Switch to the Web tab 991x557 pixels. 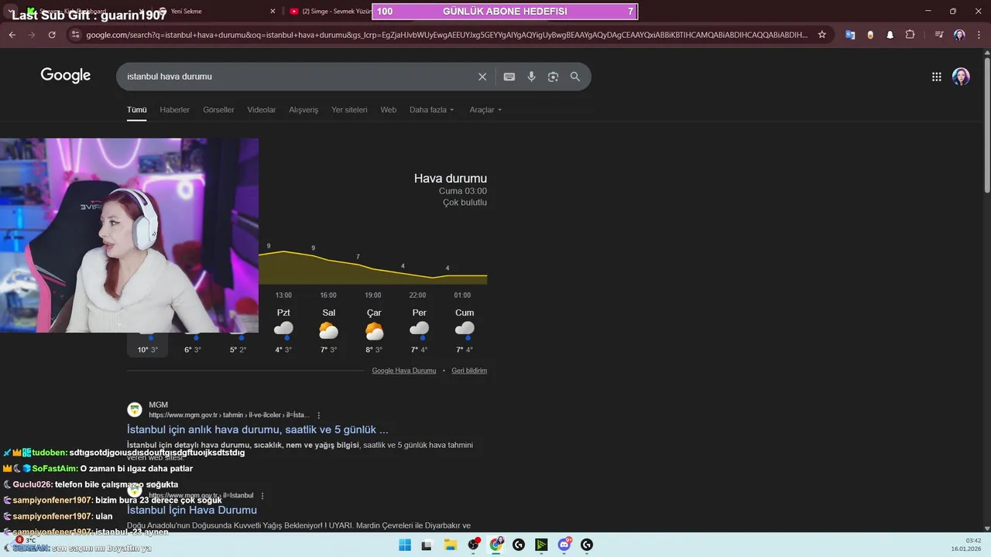click(x=388, y=110)
